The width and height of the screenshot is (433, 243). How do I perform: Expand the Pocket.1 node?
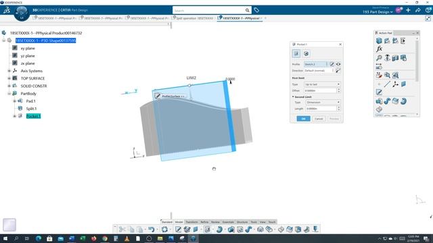[15, 116]
